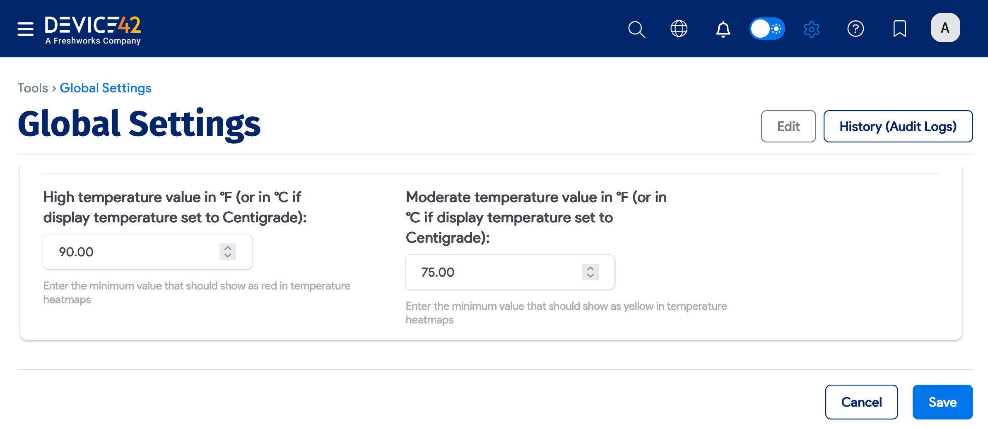Click the globe language icon
Viewport: 988px width, 429px height.
pyautogui.click(x=679, y=29)
